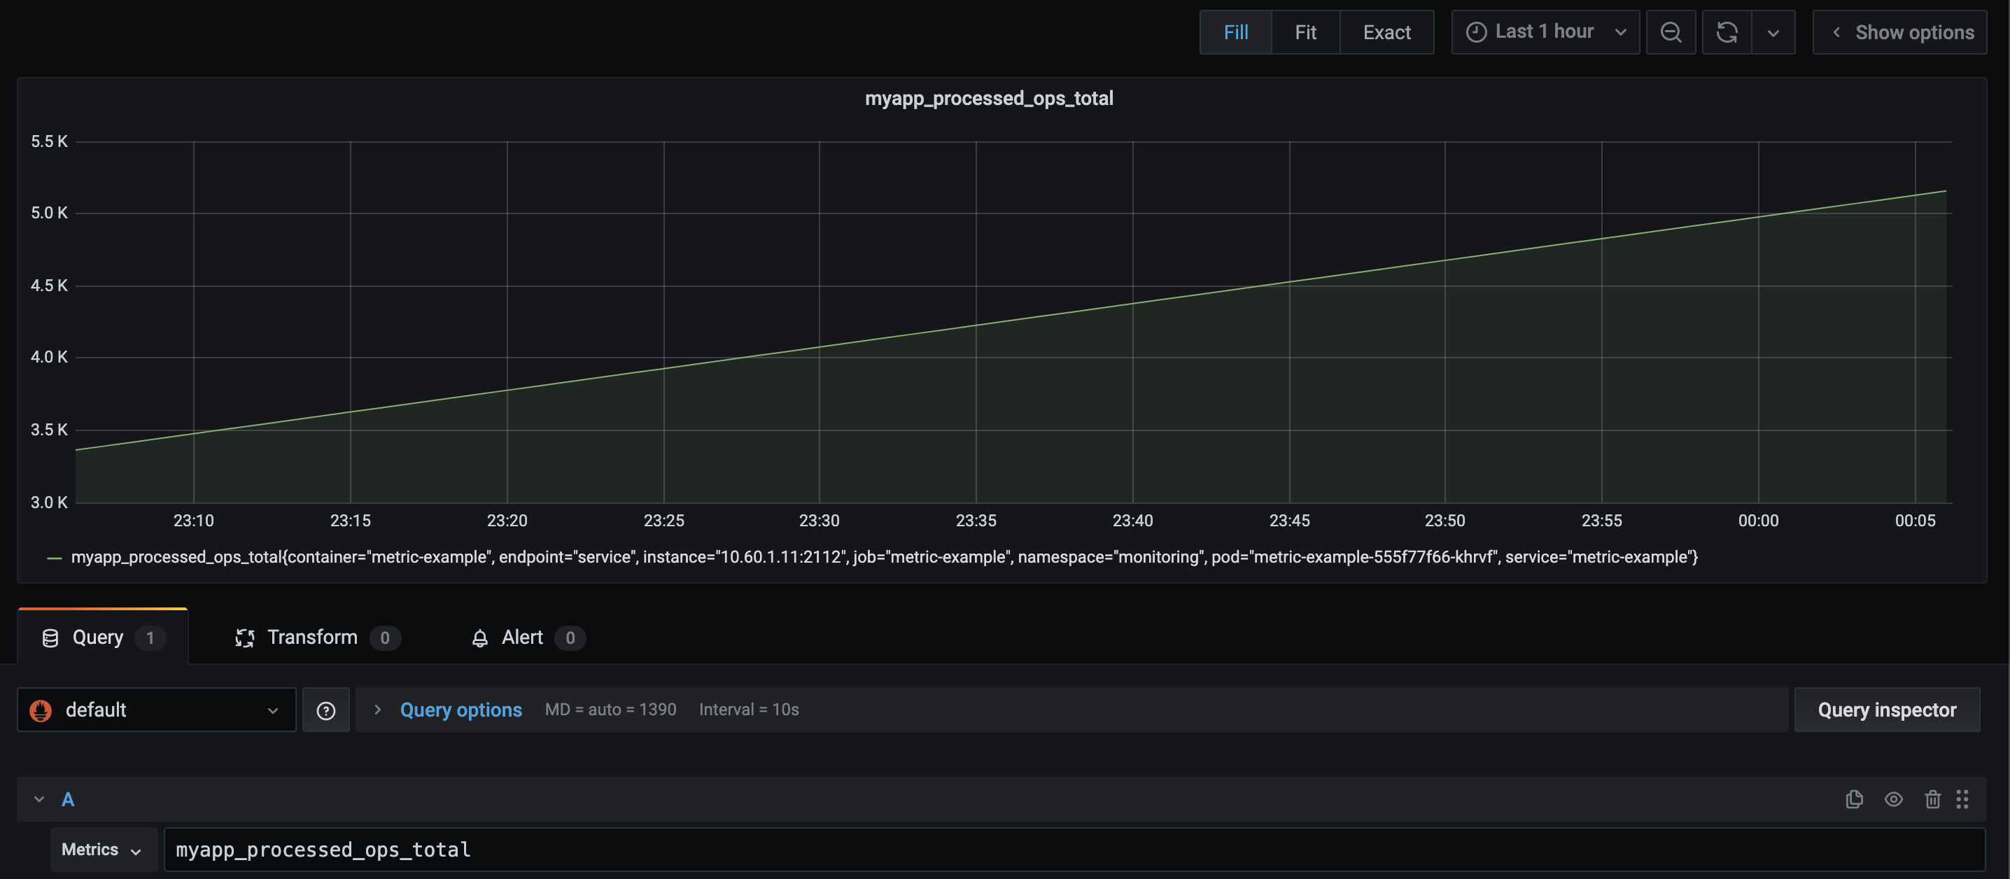The height and width of the screenshot is (879, 2010).
Task: Switch to the Alert tab
Action: click(x=528, y=638)
